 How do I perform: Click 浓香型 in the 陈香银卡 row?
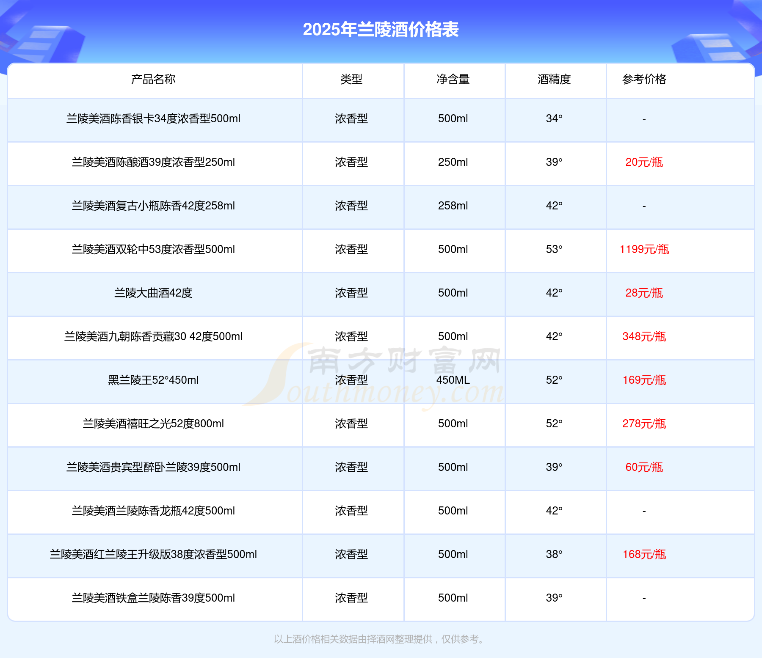tap(351, 118)
